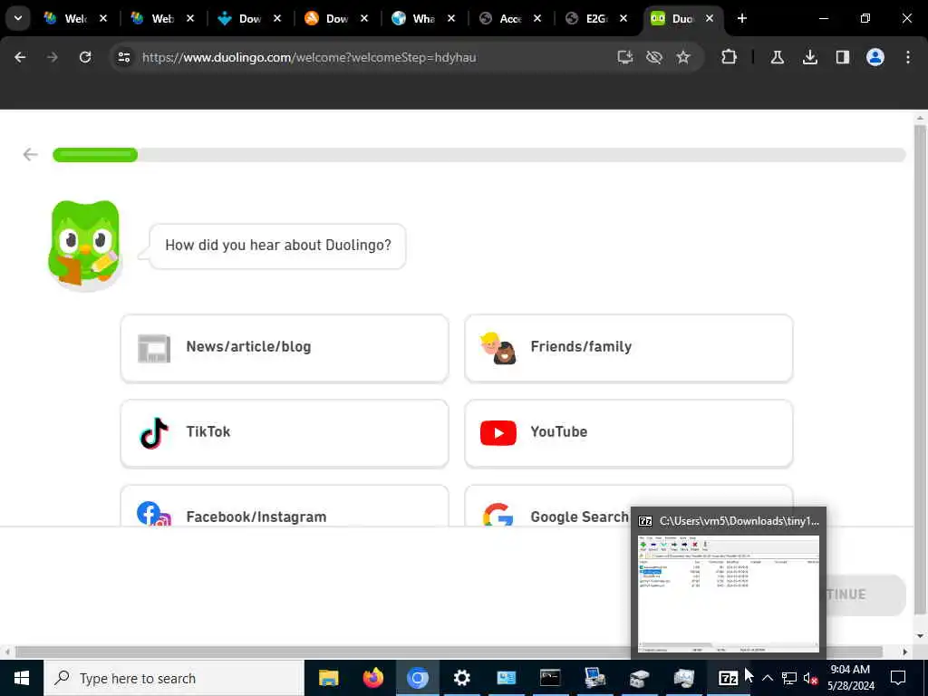Viewport: 928px width, 696px height.
Task: Choose the Friends/family answer card
Action: pyautogui.click(x=629, y=347)
